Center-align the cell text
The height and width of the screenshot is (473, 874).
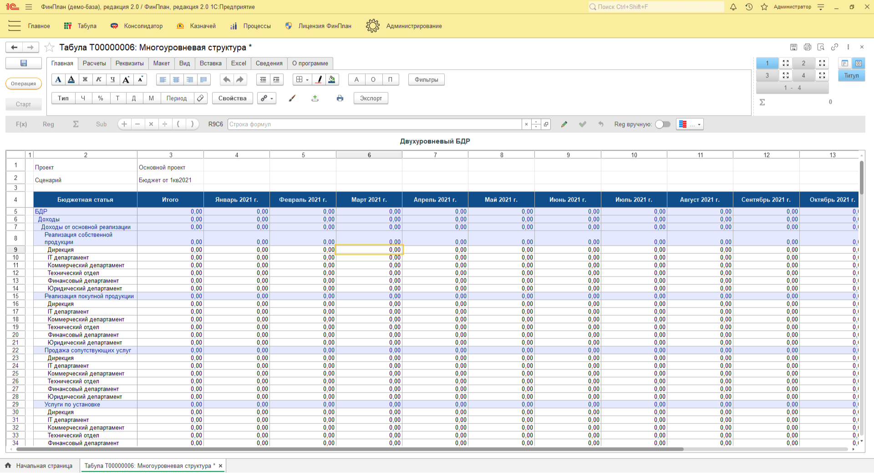(x=176, y=80)
